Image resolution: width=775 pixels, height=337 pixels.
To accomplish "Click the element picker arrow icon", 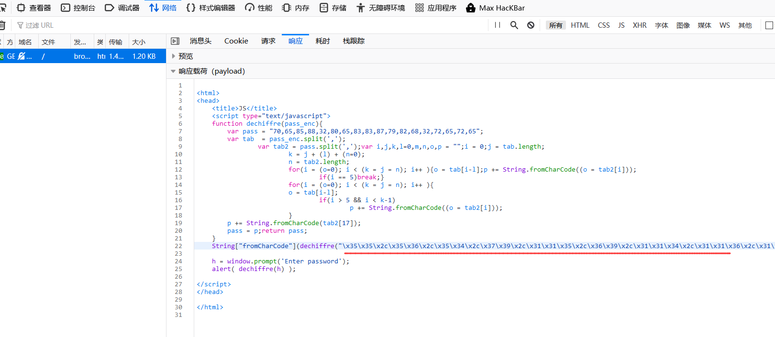I will click(x=3, y=8).
